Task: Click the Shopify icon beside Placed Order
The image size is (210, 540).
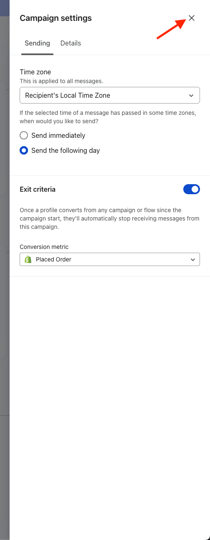Action: coord(28,259)
